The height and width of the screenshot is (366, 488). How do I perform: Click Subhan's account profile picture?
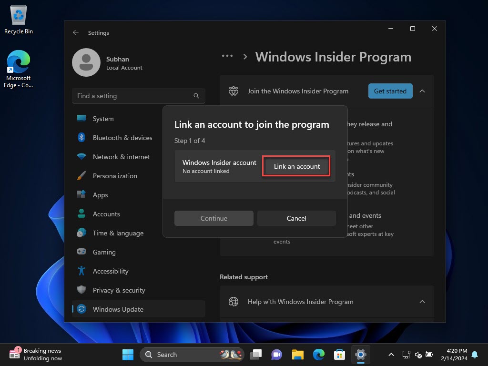86,62
